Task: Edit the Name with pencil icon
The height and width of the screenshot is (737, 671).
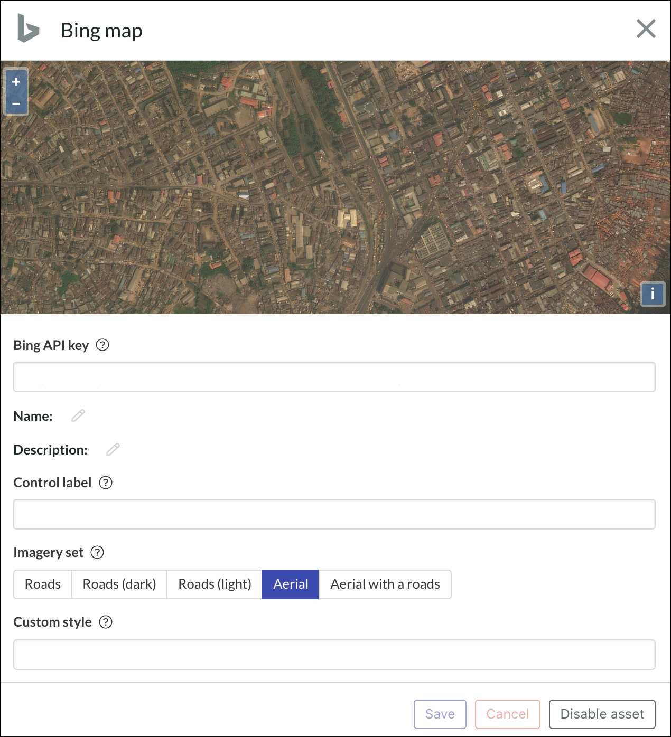Action: tap(78, 415)
